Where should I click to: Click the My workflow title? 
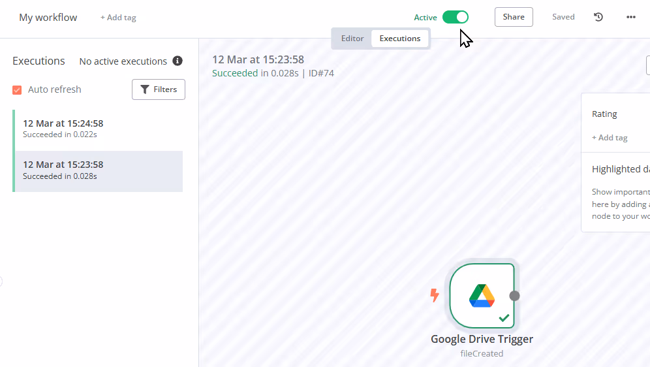pos(48,18)
